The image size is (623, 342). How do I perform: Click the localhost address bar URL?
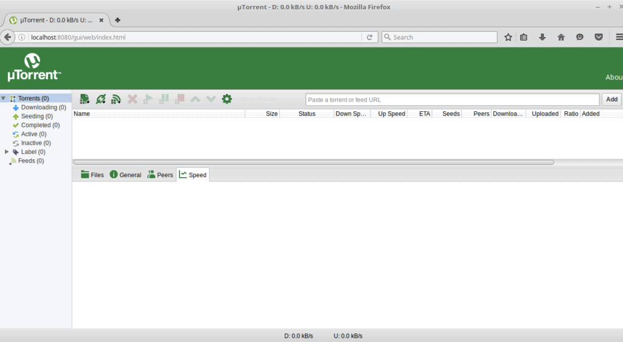(78, 37)
